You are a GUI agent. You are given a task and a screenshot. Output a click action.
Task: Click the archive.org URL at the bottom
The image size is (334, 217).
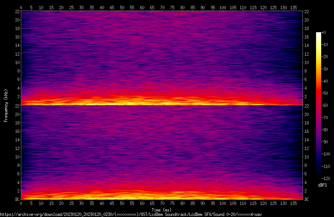tap(131, 214)
